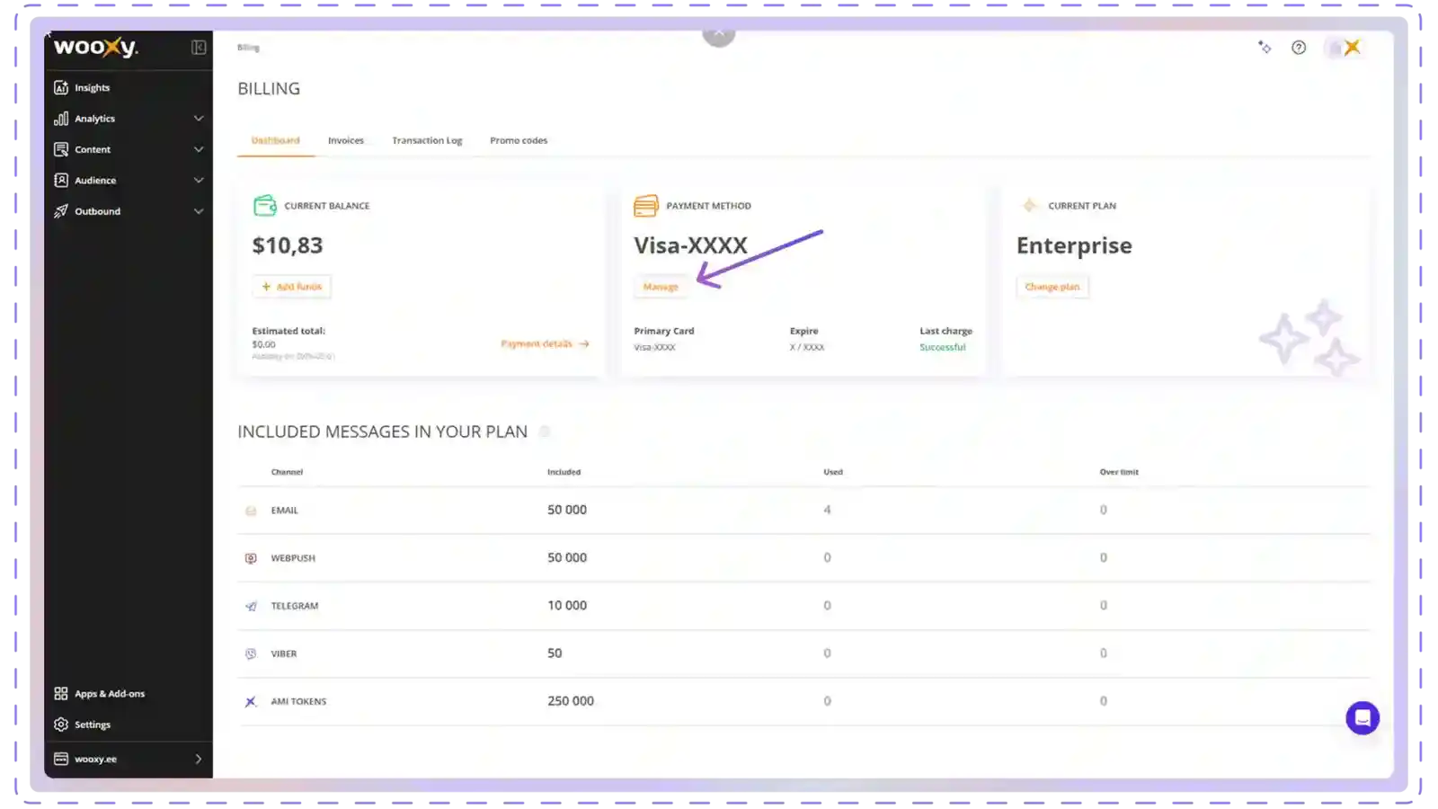Open the AI sparkle icon in header
The width and height of the screenshot is (1438, 809).
click(x=1265, y=48)
